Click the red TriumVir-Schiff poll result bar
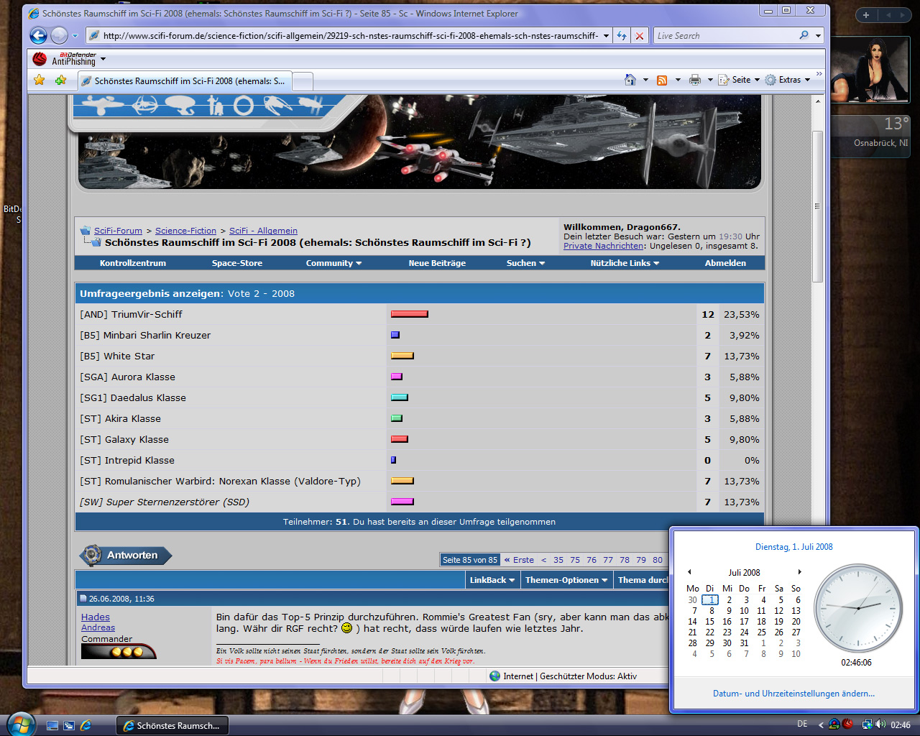Screen dimensions: 920x736 click(409, 314)
